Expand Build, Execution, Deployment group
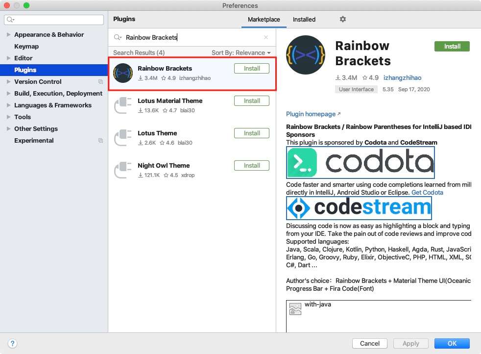481x354 pixels. (9, 93)
